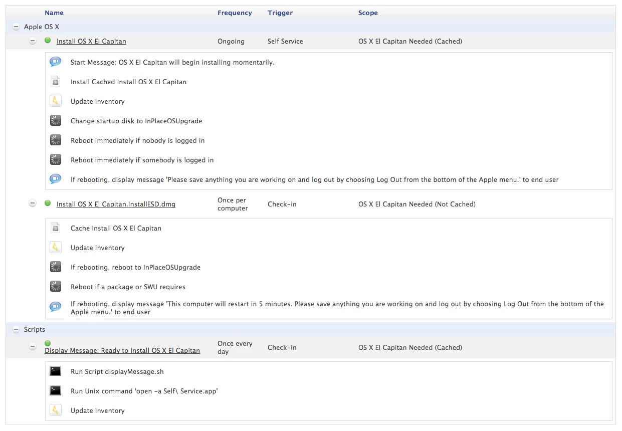Sort by the Name column header
Screen dimensions: 622x431
(x=54, y=13)
